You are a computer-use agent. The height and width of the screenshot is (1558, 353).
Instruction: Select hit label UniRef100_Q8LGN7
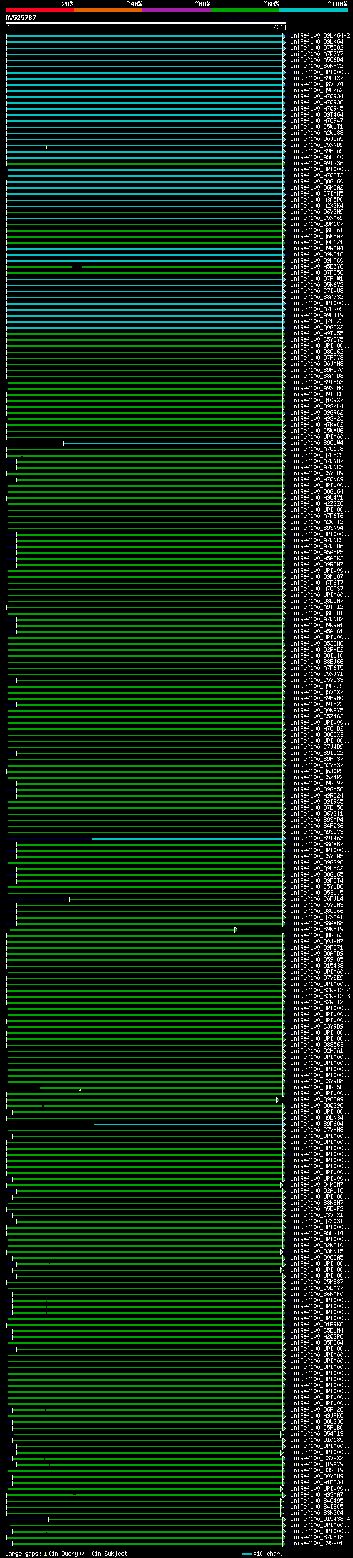(317, 601)
